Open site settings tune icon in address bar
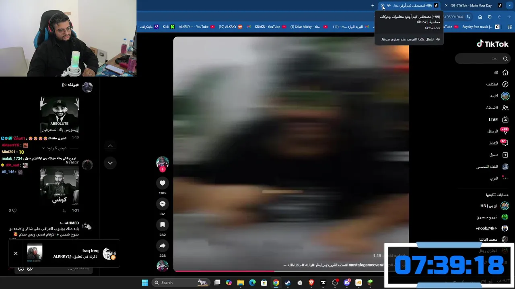 pyautogui.click(x=468, y=17)
